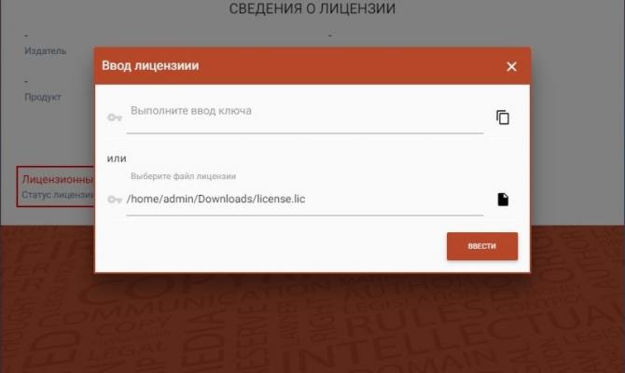The height and width of the screenshot is (373, 625).
Task: Click the Издатель label
Action: click(45, 51)
